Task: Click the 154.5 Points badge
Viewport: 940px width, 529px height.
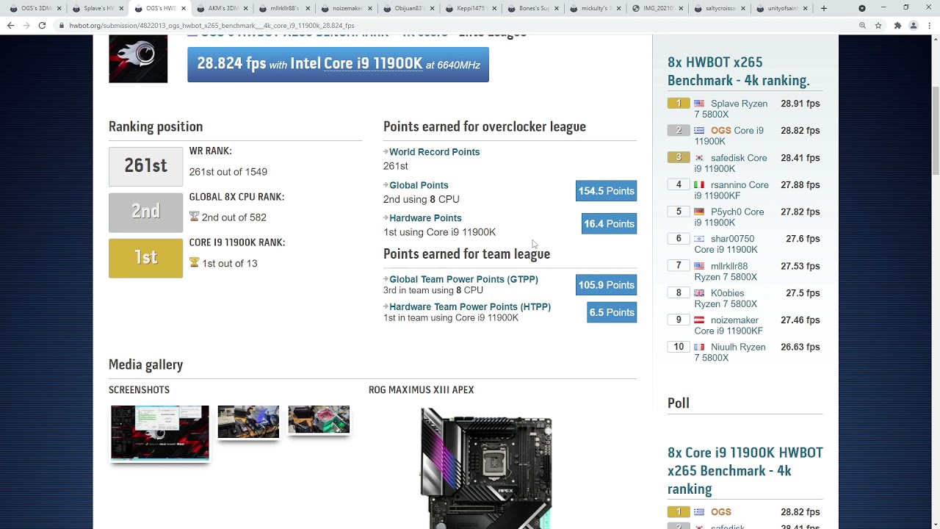Action: 606,191
